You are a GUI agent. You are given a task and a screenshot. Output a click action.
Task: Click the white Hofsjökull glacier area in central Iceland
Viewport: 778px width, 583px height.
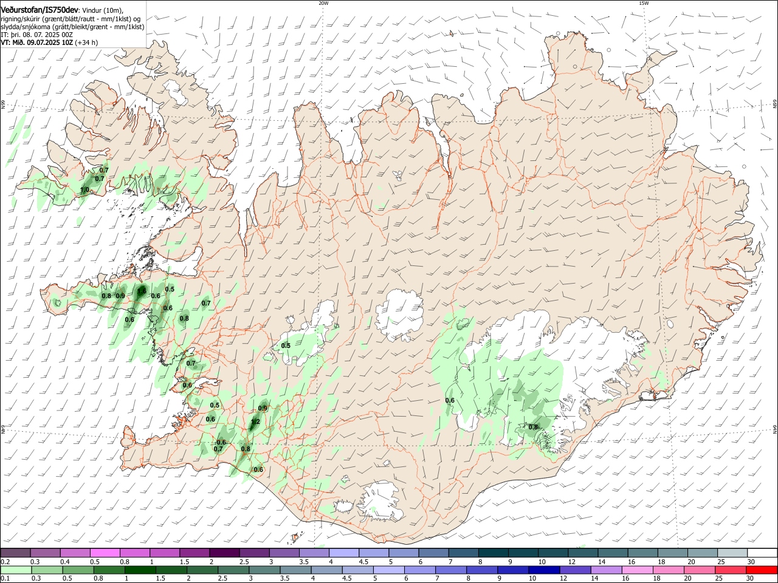tap(399, 314)
